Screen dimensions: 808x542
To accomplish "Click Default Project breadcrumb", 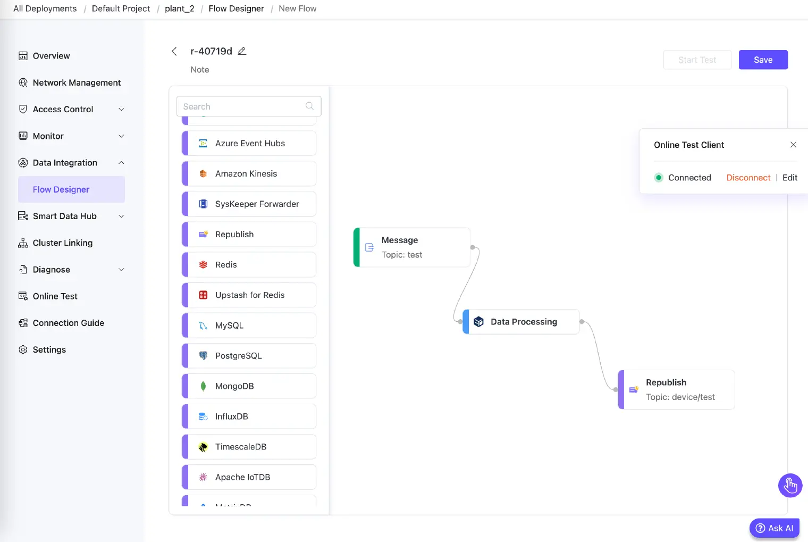I will point(121,9).
